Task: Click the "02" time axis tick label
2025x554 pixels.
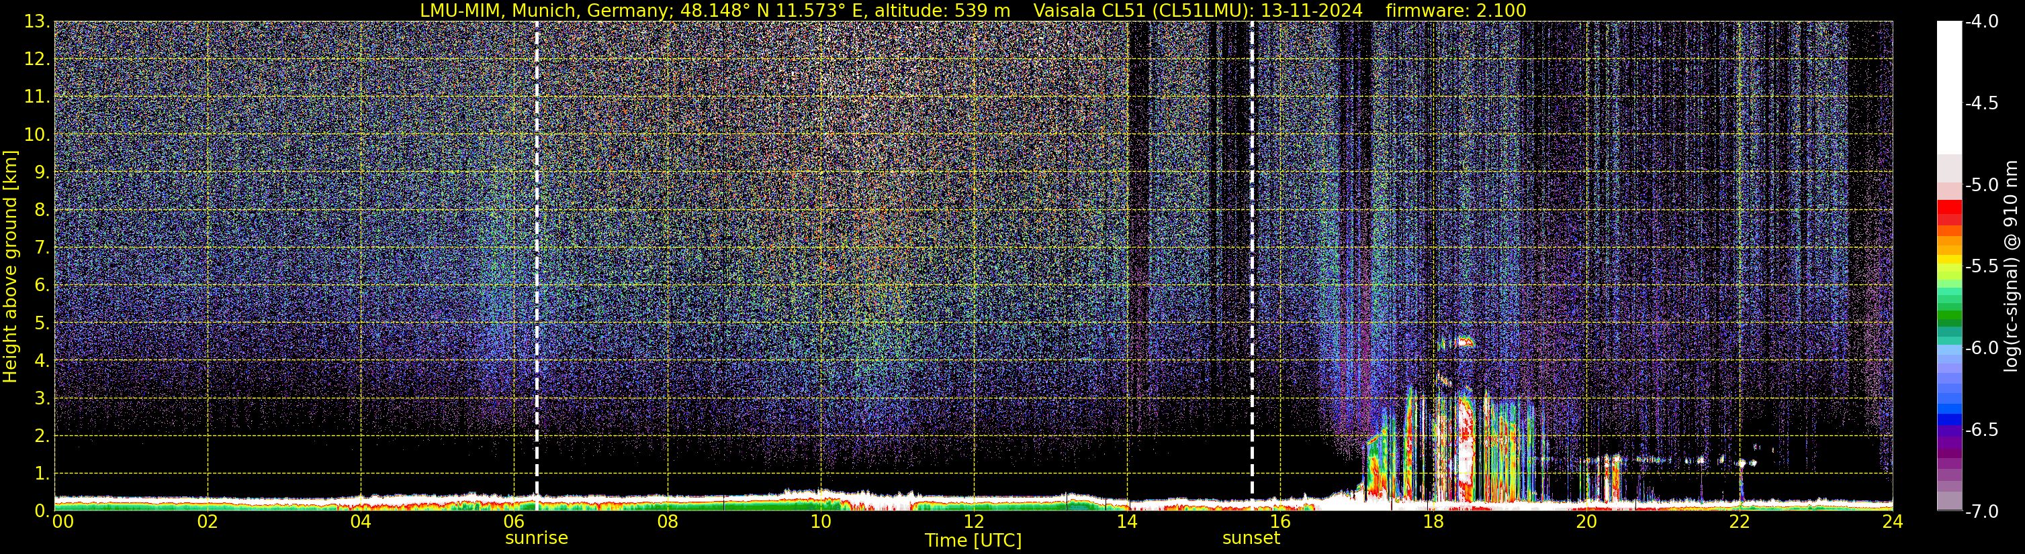Action: [208, 522]
